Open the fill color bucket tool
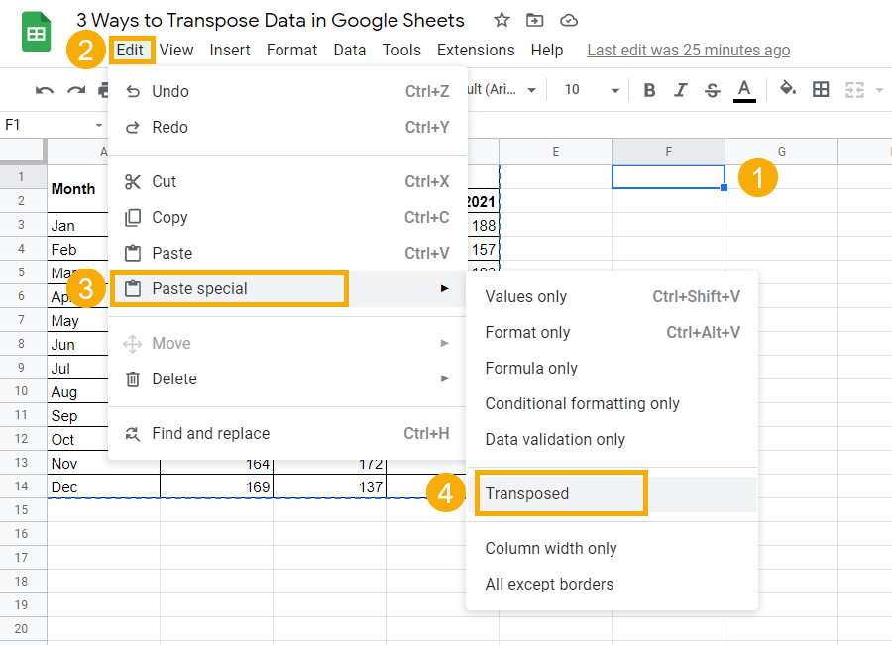 click(788, 90)
